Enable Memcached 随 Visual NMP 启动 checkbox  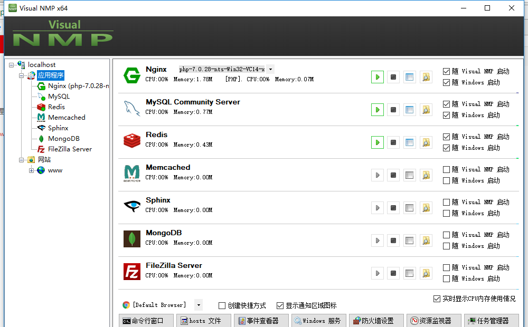coord(446,169)
